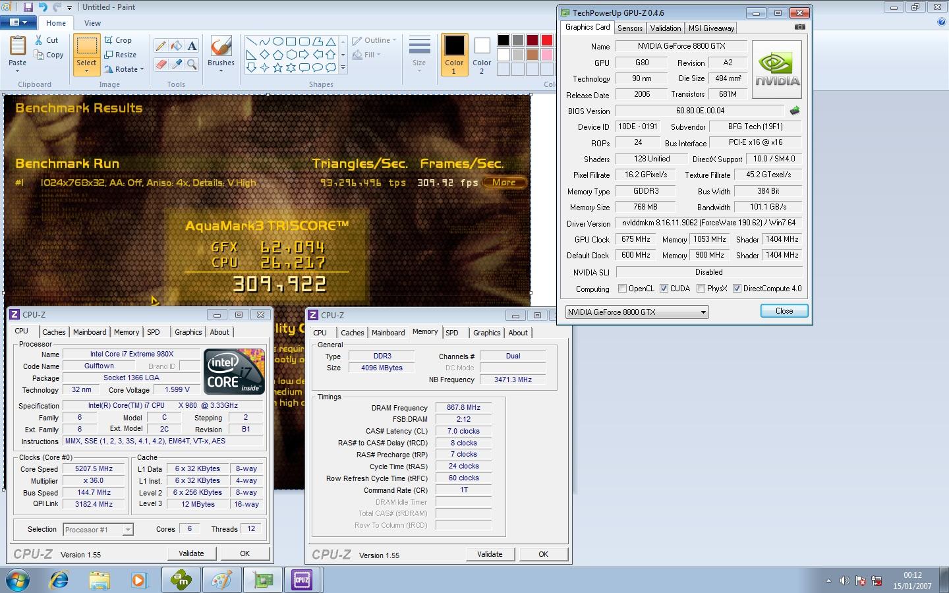Click the GPU-Z camera screenshot icon

799,27
